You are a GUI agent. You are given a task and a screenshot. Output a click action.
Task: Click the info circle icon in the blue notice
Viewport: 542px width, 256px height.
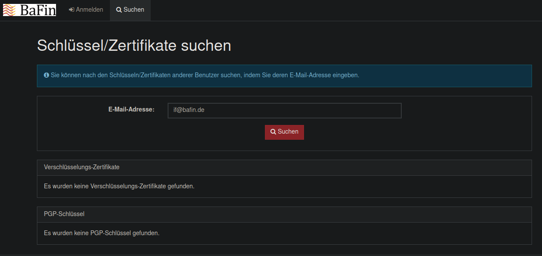(46, 75)
